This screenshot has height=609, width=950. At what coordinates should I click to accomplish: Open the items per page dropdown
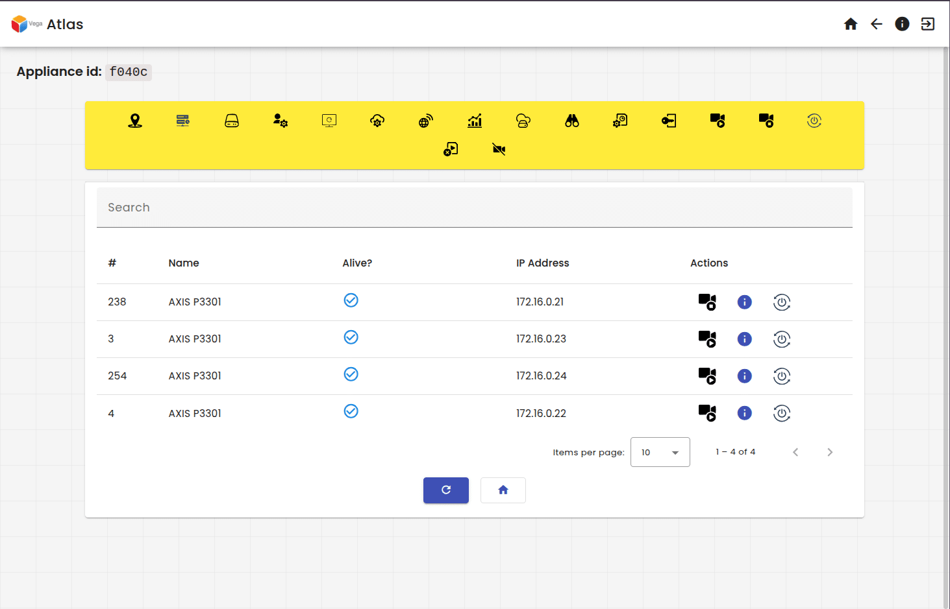660,452
